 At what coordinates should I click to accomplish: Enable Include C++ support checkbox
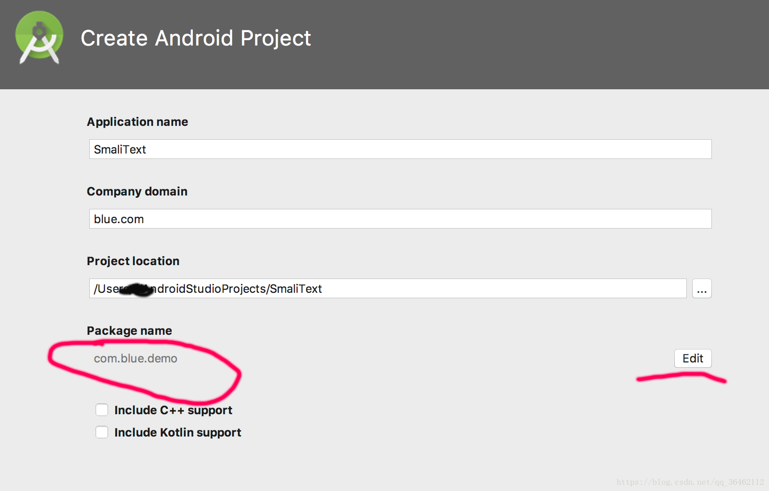pos(102,410)
